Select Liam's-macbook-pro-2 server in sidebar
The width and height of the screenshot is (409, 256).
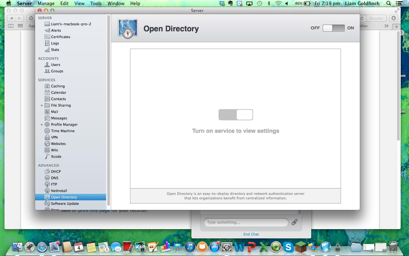pyautogui.click(x=71, y=24)
